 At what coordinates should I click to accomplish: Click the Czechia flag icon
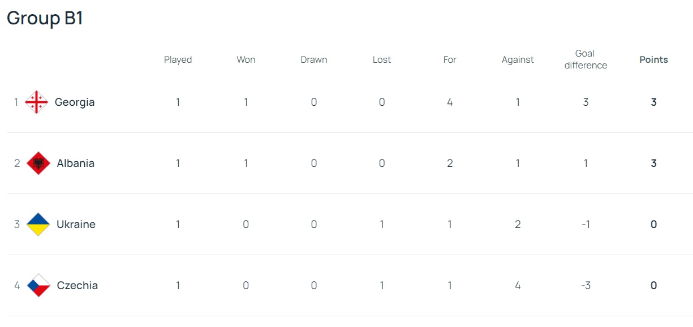(x=38, y=286)
